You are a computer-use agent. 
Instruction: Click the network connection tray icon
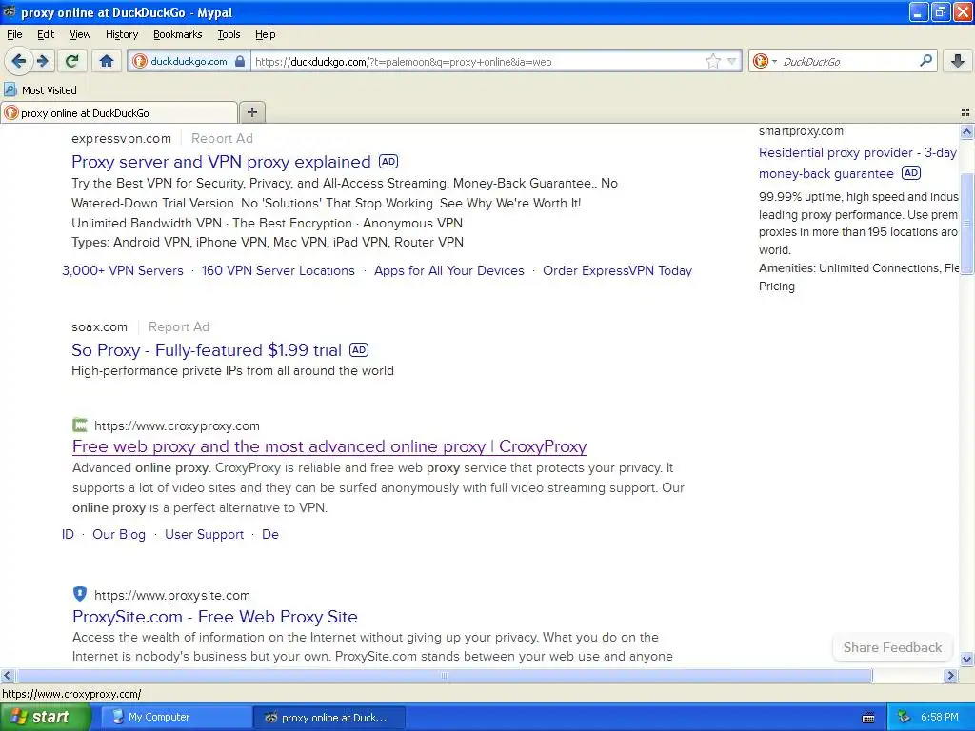tap(905, 718)
